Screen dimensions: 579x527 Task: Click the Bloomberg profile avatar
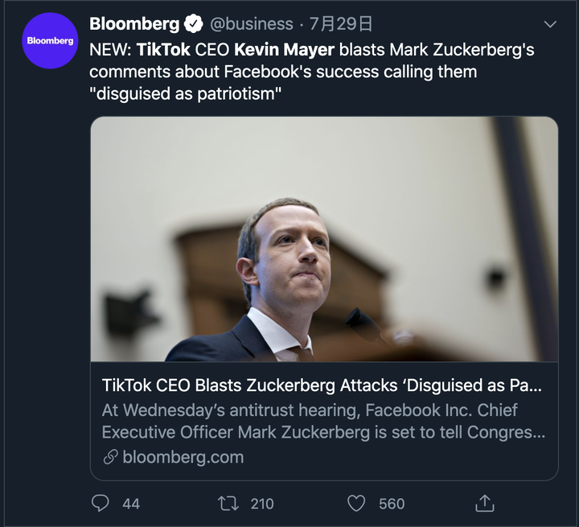[x=50, y=41]
